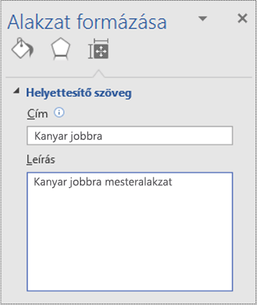Viewport: 257px width, 305px height.
Task: Open the Fill & Line paint bucket tab
Action: [x=22, y=49]
